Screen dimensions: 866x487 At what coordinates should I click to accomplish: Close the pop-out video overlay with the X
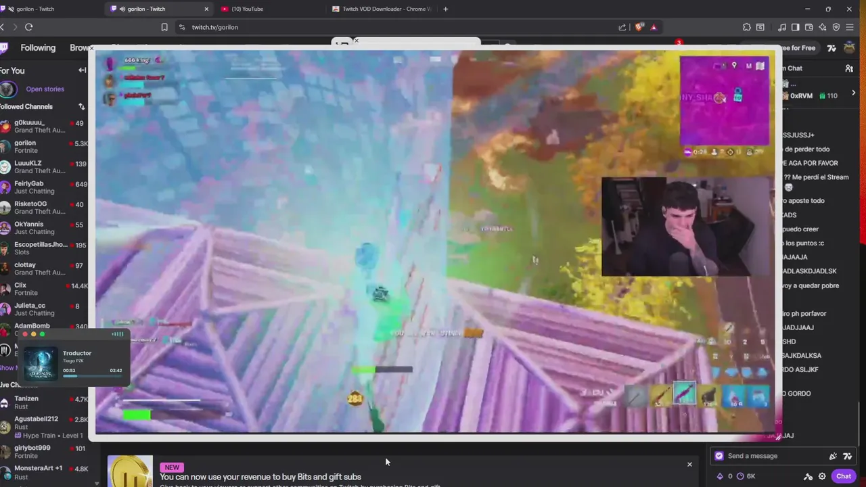point(91,49)
